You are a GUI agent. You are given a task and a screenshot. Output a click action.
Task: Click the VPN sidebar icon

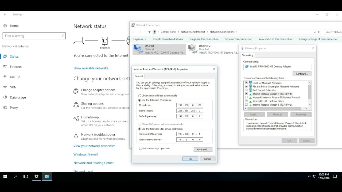[x=5, y=87]
